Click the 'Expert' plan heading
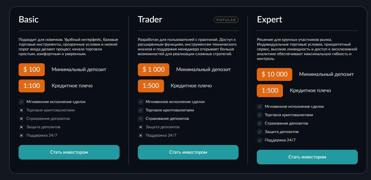The height and width of the screenshot is (180, 371). 269,20
